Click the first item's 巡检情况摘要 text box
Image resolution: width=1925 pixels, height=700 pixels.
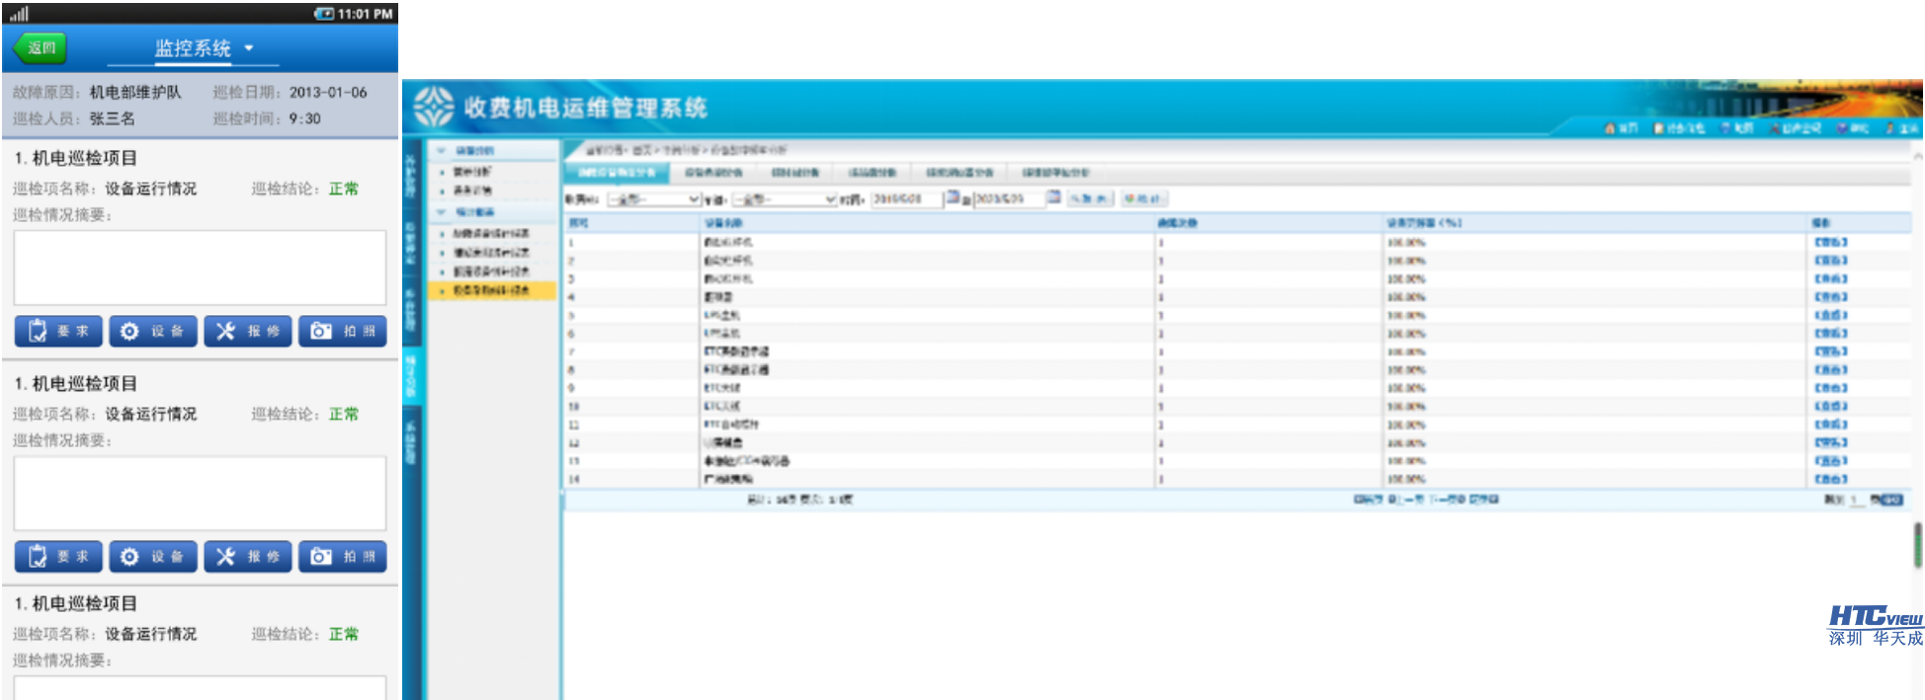click(200, 268)
